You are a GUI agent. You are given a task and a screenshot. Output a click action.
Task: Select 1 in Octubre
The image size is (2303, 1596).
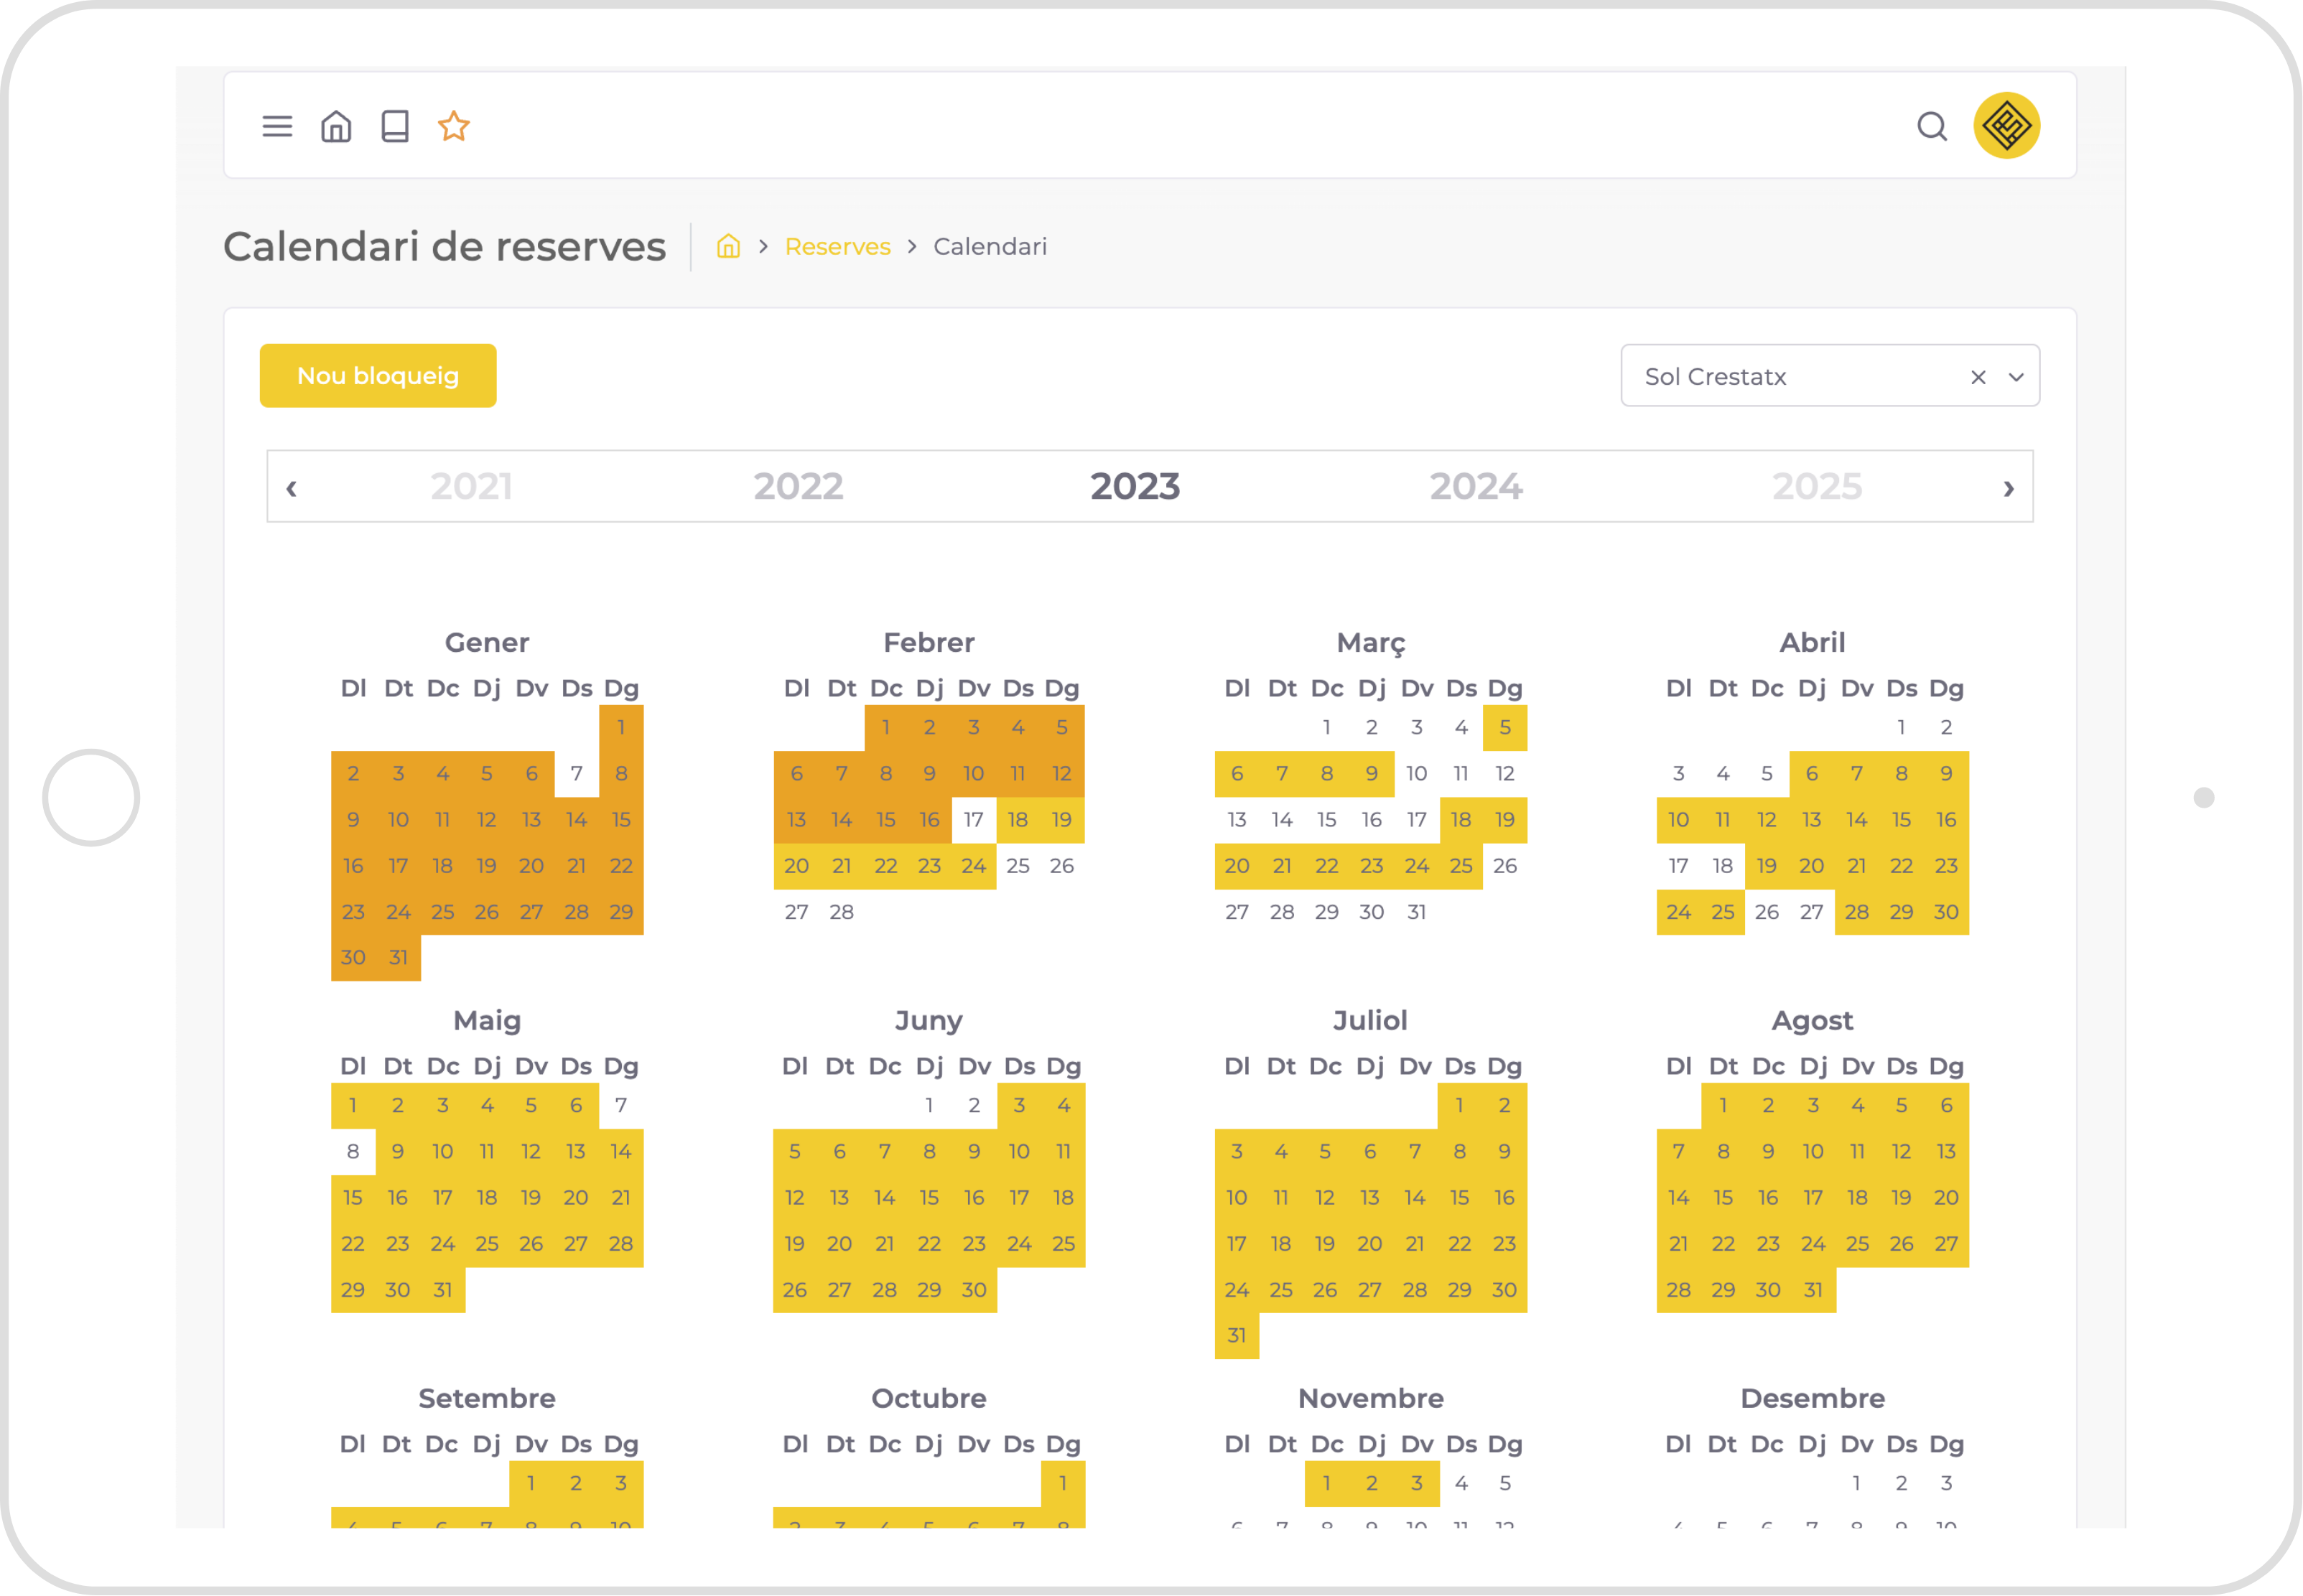pos(1063,1484)
